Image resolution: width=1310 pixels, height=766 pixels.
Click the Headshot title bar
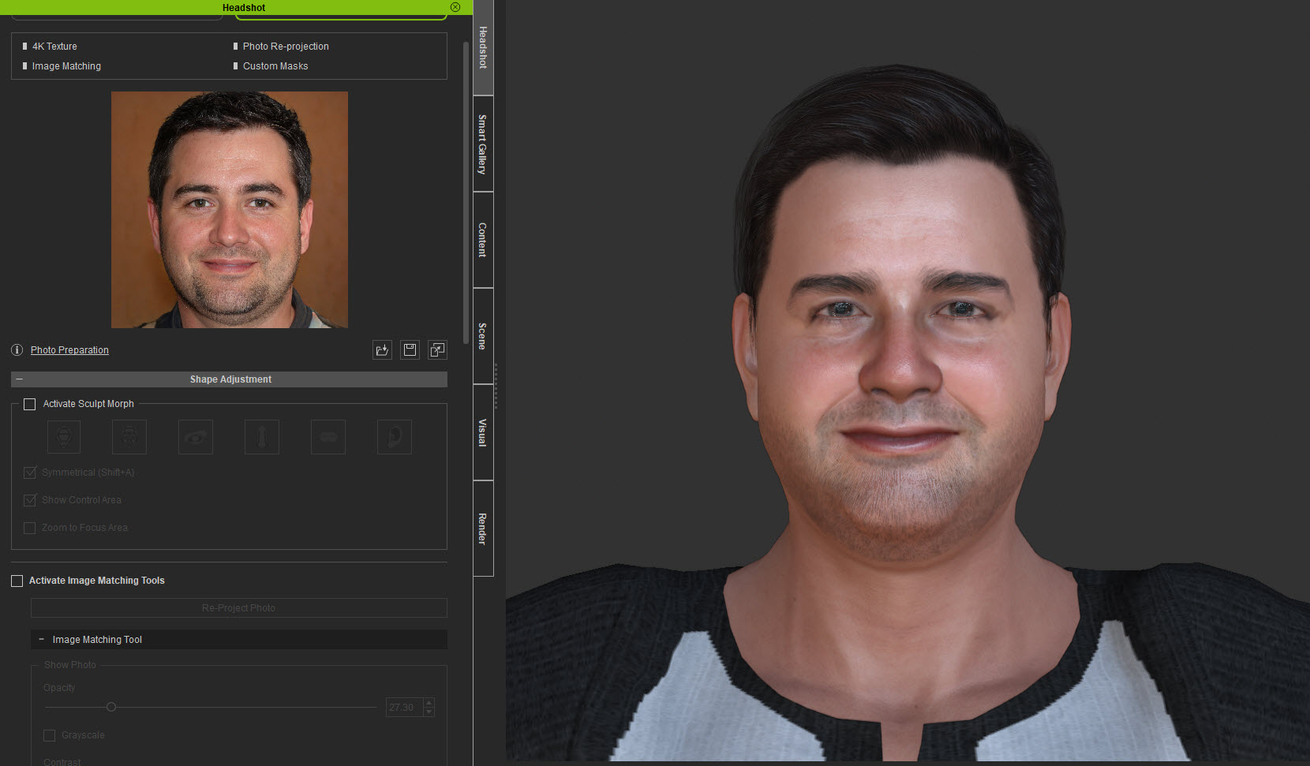pos(237,7)
